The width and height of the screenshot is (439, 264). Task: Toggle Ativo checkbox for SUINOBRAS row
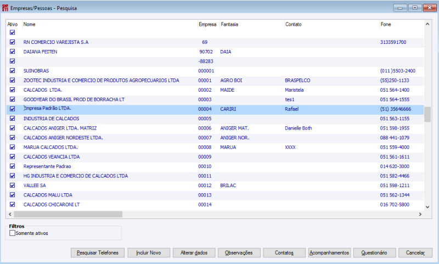(x=12, y=71)
